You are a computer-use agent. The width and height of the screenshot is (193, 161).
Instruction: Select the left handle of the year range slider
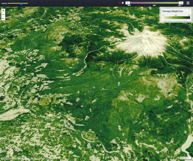128,3
